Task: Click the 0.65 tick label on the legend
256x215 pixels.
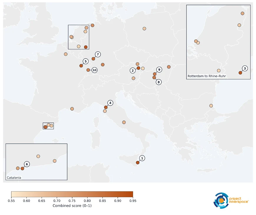Action: pos(42,201)
